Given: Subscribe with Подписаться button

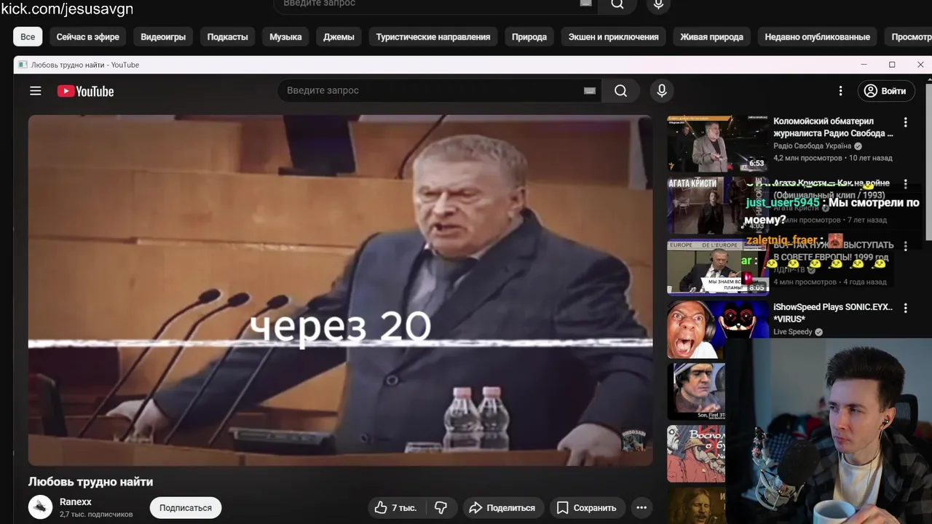Looking at the screenshot, I should (186, 508).
